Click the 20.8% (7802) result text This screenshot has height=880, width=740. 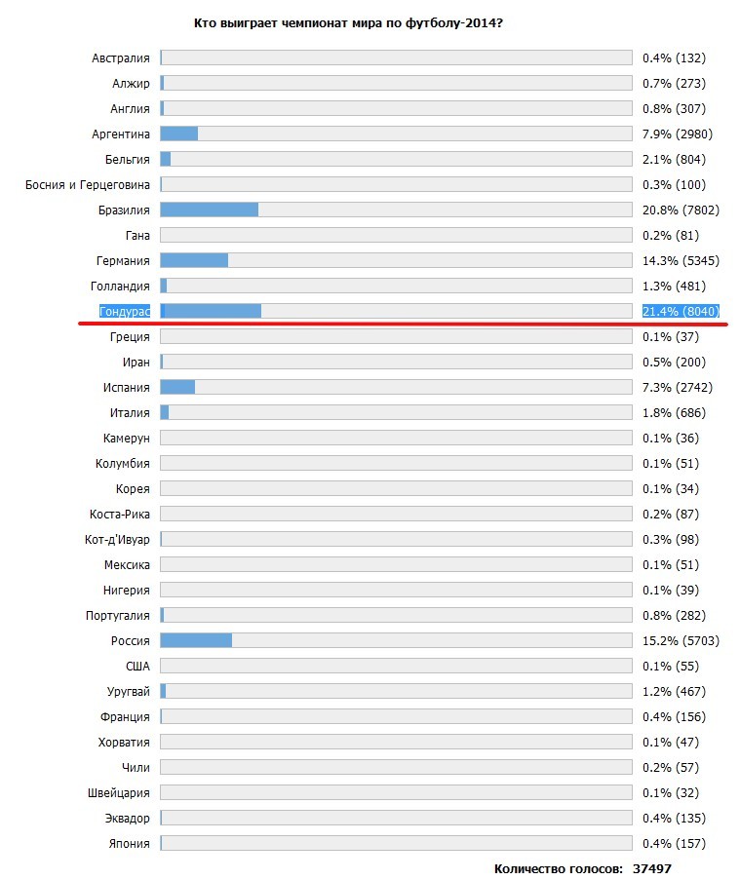[681, 210]
